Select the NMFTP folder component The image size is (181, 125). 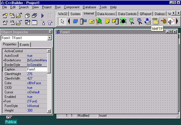[x=155, y=21]
